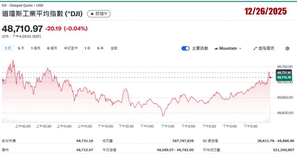Show 年初至今 year-to-date range

[71, 48]
